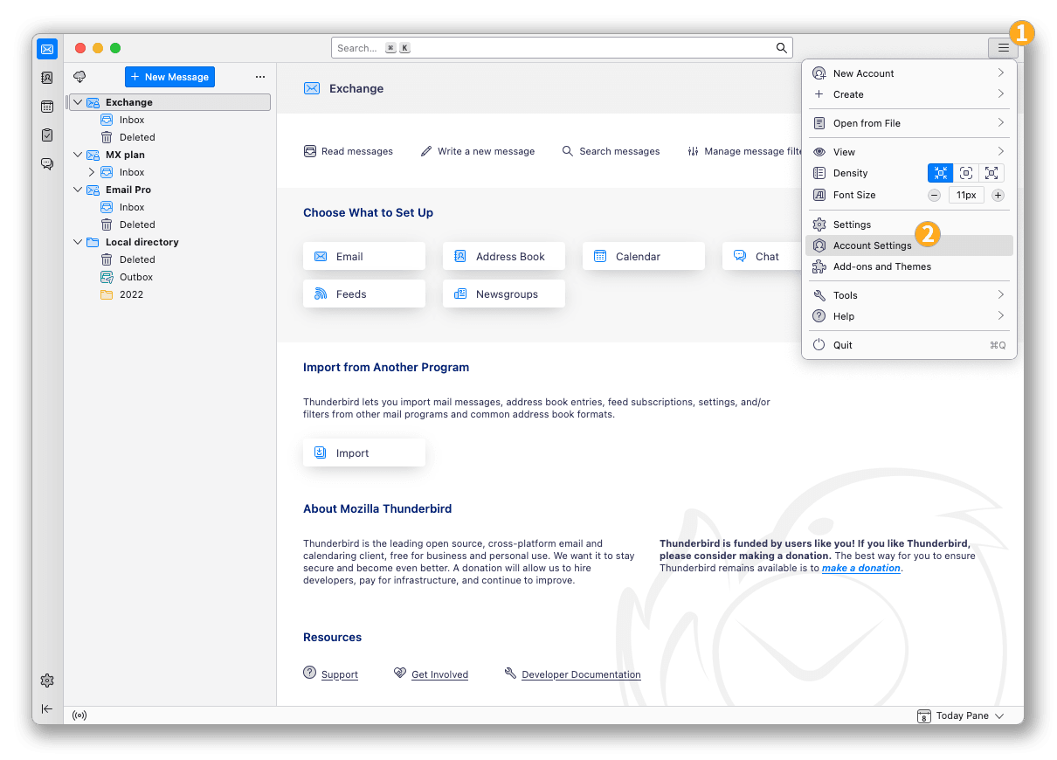Open Add-ons and Themes
This screenshot has width=1057, height=760.
point(908,266)
